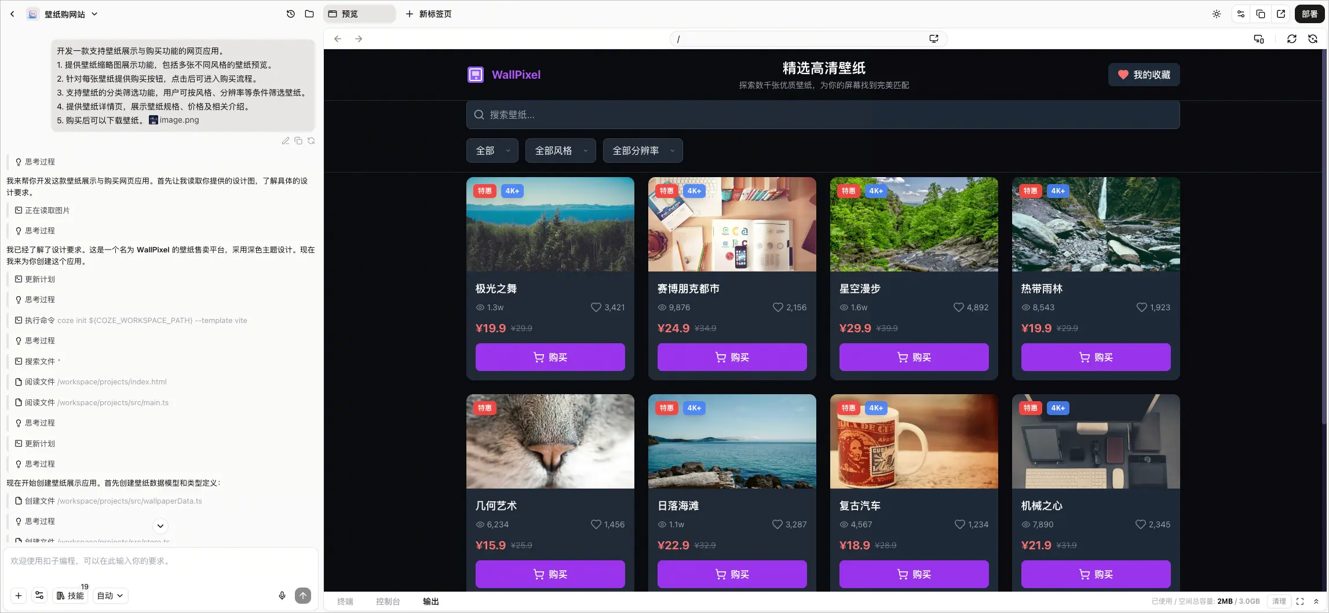Go back with the top-left arrow

(x=12, y=14)
